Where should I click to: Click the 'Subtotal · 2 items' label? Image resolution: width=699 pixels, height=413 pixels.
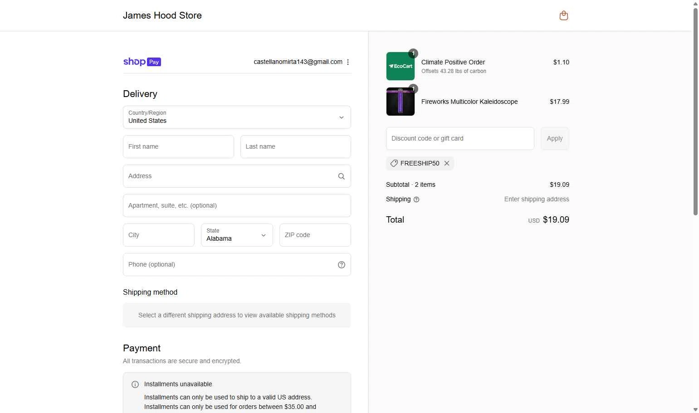click(411, 185)
